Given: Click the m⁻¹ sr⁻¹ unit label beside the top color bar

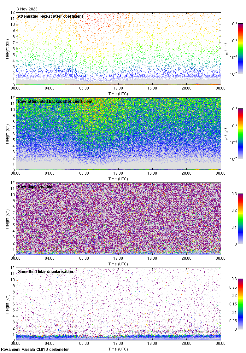Looking at the screenshot, I should click(x=226, y=49).
